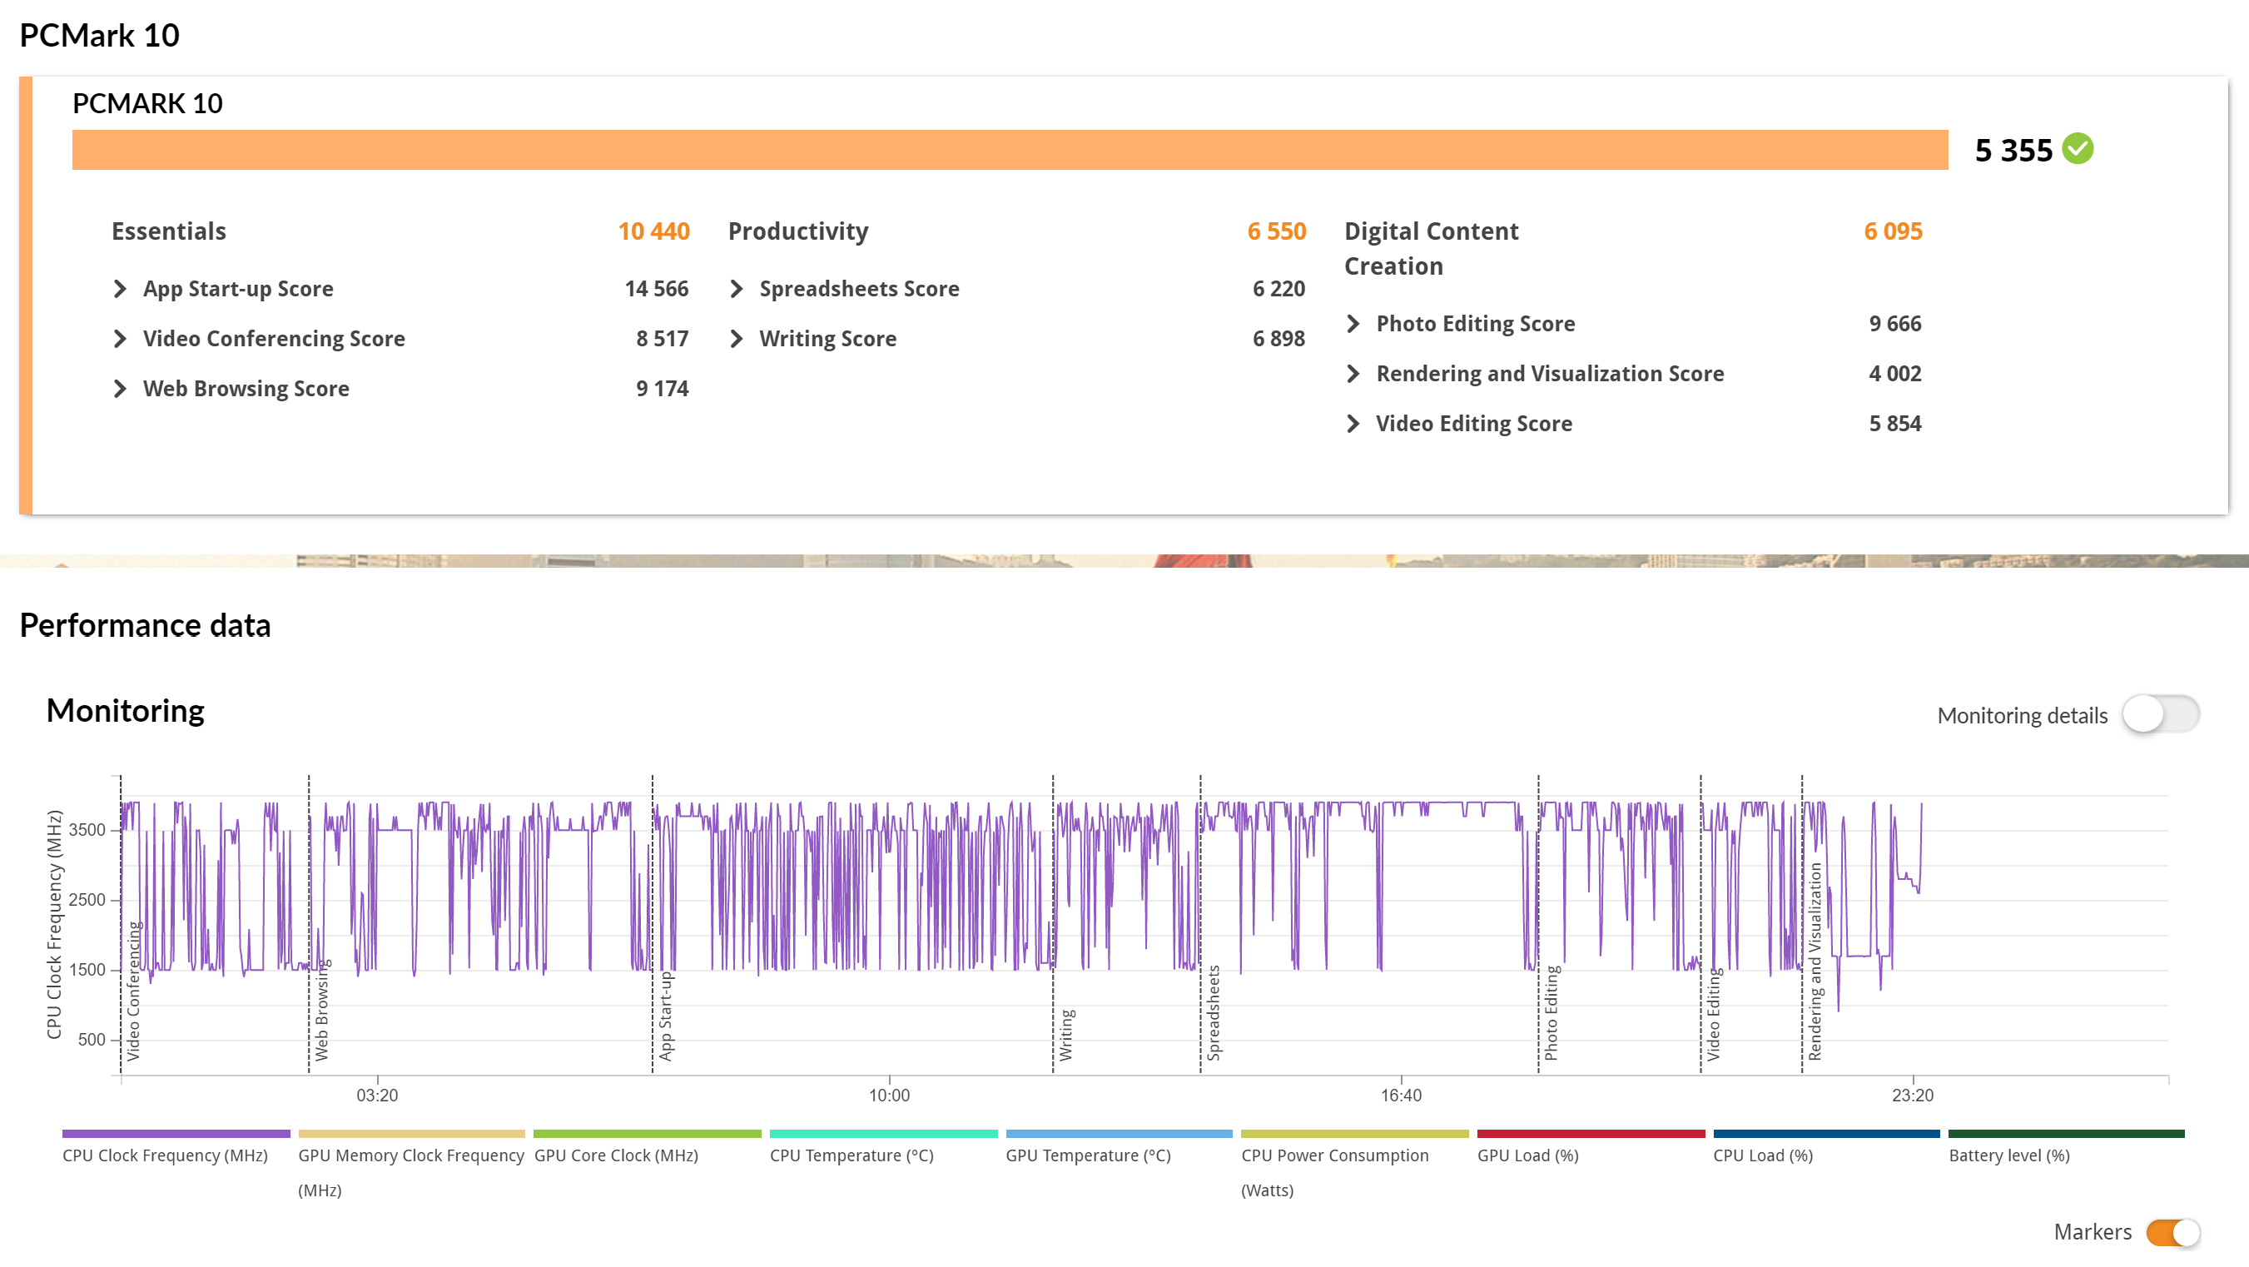Click the CPU Temperature legend entry
The width and height of the screenshot is (2249, 1267).
(x=851, y=1155)
